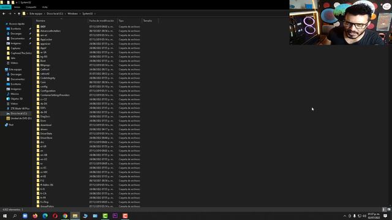
Task: Select the Boot folder
Action: tap(43, 61)
